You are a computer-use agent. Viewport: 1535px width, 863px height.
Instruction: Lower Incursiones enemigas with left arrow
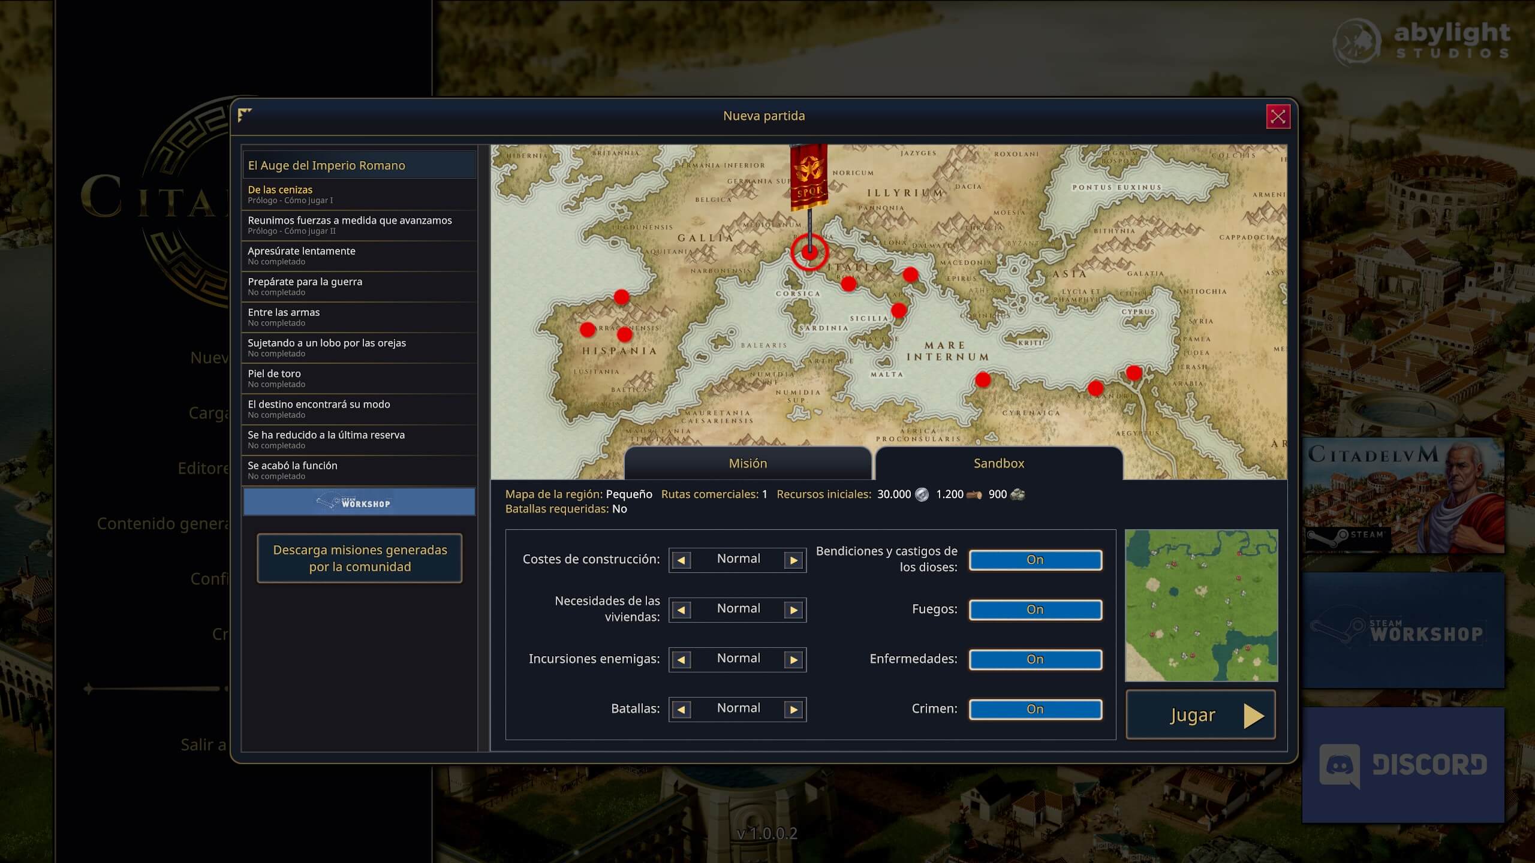[x=681, y=660]
